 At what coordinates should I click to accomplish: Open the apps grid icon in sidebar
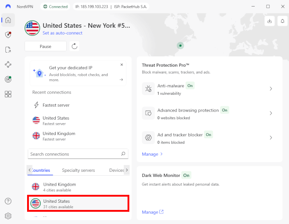point(8,94)
